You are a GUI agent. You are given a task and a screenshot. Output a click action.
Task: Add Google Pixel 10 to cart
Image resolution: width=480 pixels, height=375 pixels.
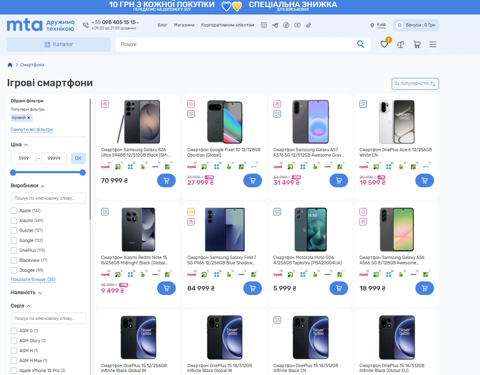click(252, 181)
